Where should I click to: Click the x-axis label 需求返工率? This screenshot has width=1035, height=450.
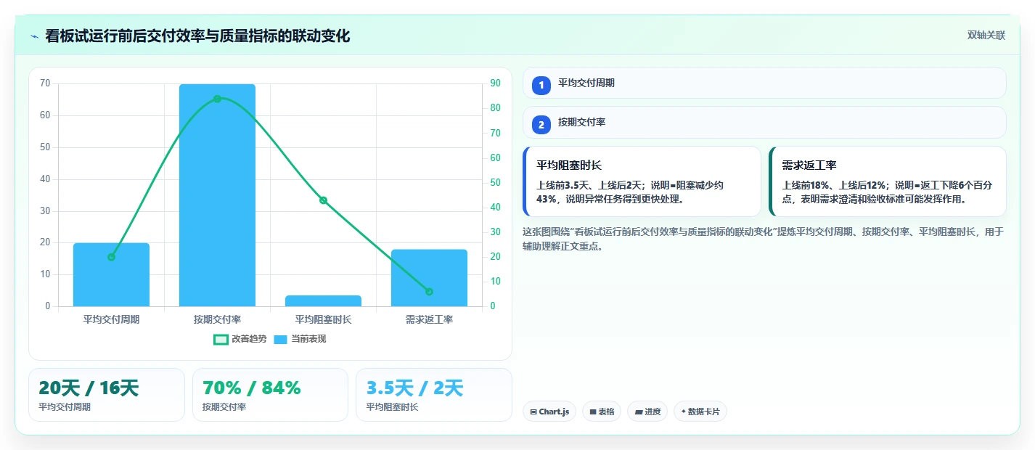coord(429,319)
